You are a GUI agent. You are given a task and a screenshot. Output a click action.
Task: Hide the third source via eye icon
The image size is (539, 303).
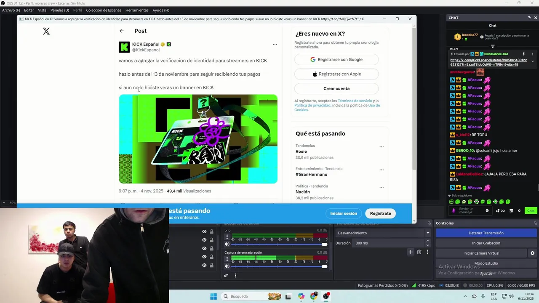point(204,248)
